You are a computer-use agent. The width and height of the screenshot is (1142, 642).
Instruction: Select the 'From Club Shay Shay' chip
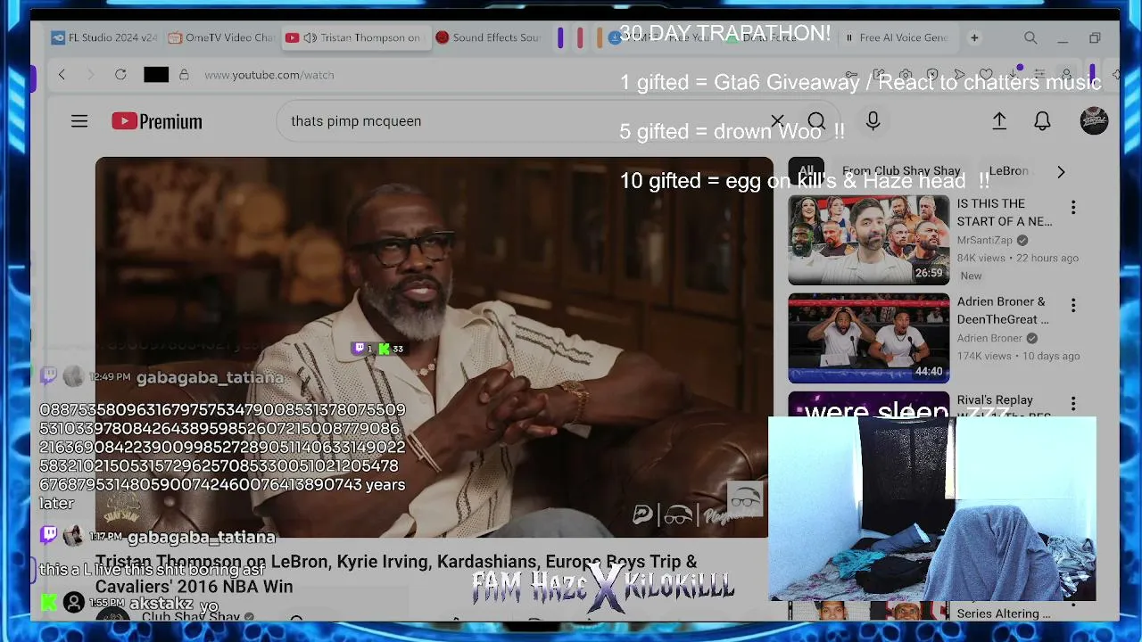(901, 171)
